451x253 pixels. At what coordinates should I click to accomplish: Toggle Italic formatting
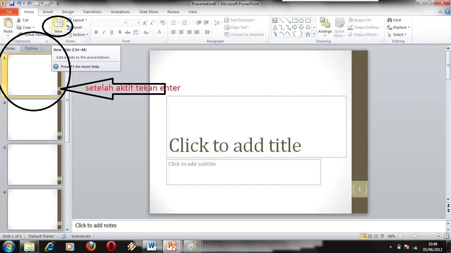click(103, 32)
